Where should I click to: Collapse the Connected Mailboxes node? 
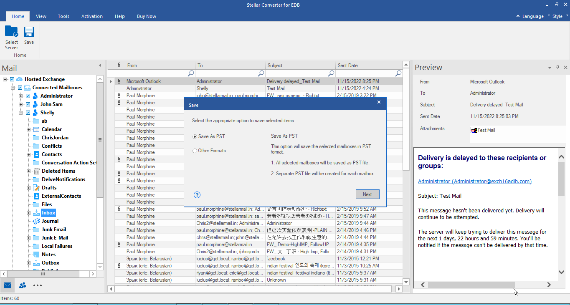coord(13,88)
